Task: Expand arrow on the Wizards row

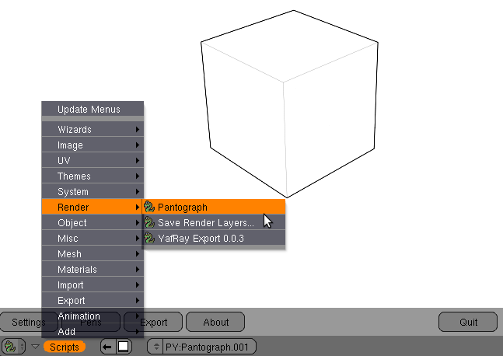Action: (138, 129)
